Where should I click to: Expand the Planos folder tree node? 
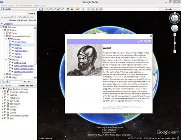point(4,33)
